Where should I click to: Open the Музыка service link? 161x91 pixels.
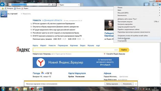pos(91,45)
